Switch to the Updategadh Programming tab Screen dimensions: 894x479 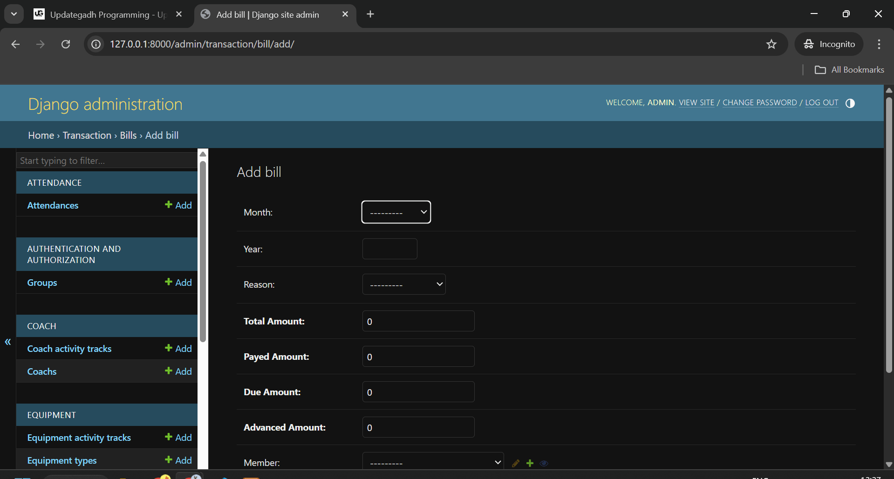pyautogui.click(x=102, y=14)
